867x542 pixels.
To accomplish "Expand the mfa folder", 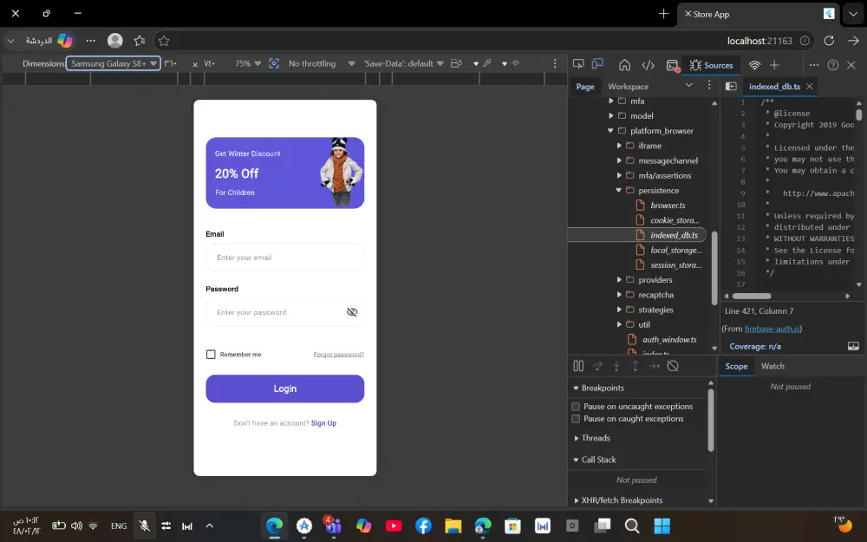I will click(x=611, y=101).
